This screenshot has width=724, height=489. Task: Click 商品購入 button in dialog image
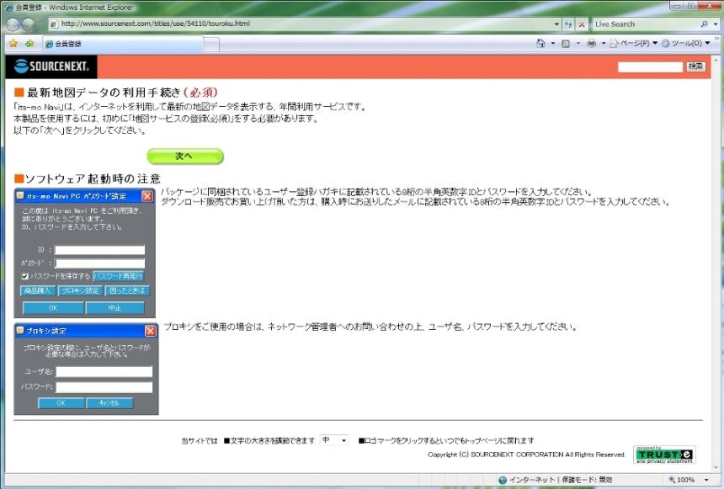pyautogui.click(x=37, y=290)
